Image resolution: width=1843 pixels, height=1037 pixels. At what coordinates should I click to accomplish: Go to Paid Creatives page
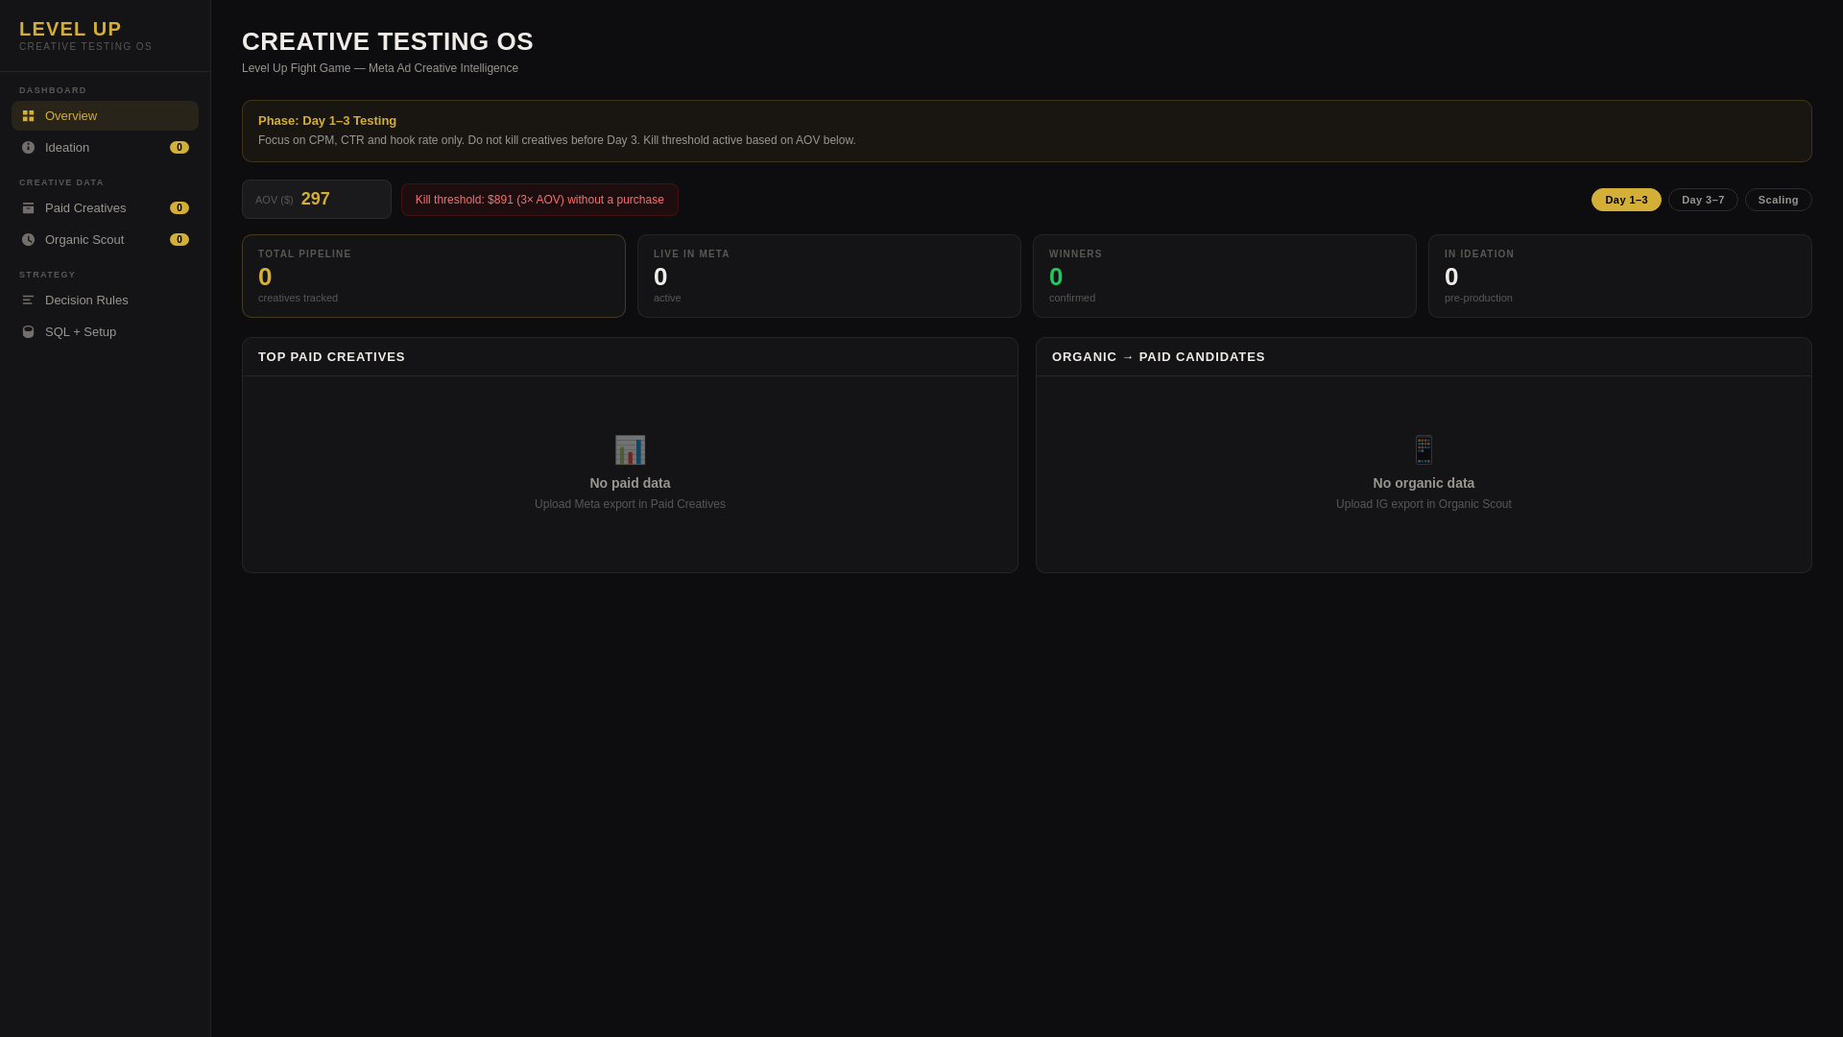(x=105, y=208)
